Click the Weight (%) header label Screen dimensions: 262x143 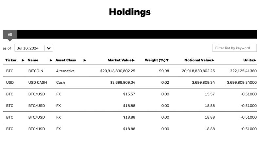pos(155,60)
